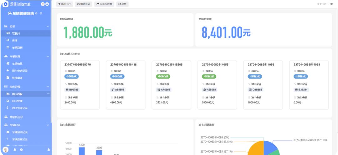Click the plus icon of the 用车申请记录 item
Viewport: 338px width, 155px height.
tap(8, 70)
